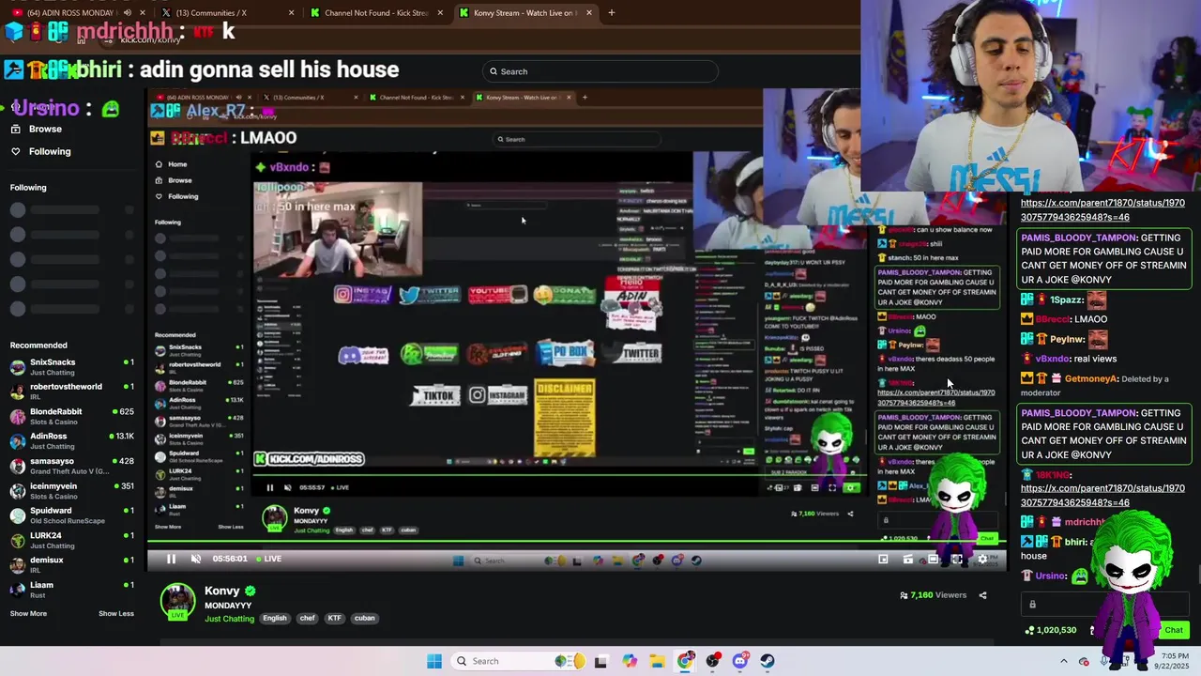This screenshot has width=1201, height=676.
Task: Open iceinmyvein recommended channel
Action: (71, 490)
